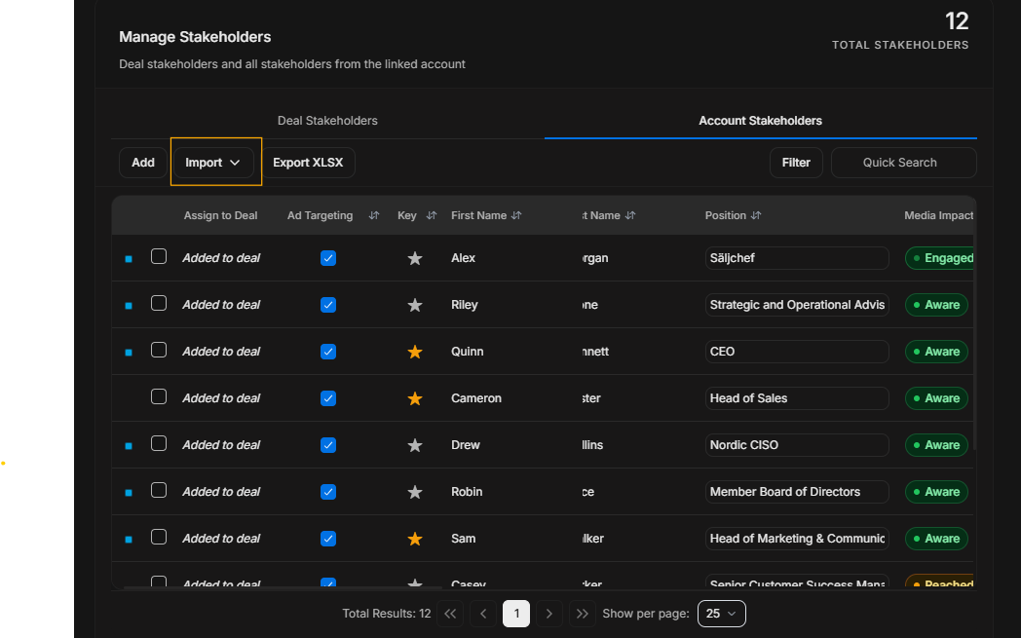Edit the CEO position field
1021x638 pixels.
click(797, 353)
